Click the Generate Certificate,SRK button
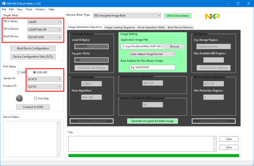The width and height of the screenshot is (254, 166). [x=92, y=121]
